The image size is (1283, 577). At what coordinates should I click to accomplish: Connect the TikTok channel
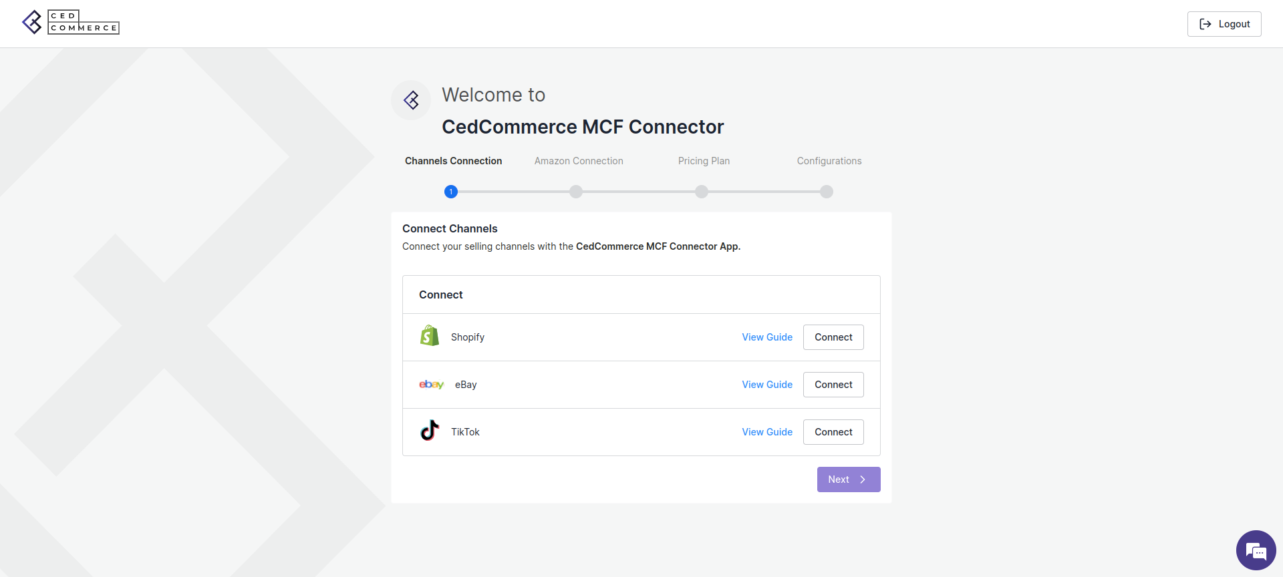click(x=833, y=432)
